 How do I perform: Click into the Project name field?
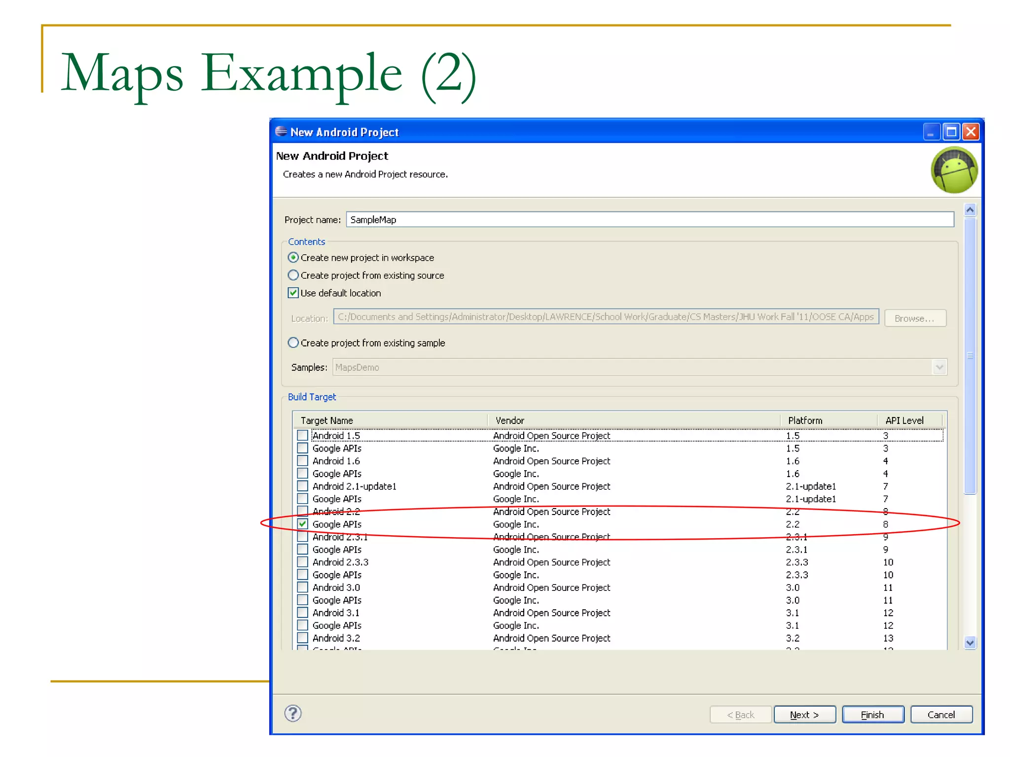coord(649,220)
